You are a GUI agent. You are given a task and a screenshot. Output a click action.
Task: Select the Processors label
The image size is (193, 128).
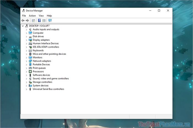point(38,72)
